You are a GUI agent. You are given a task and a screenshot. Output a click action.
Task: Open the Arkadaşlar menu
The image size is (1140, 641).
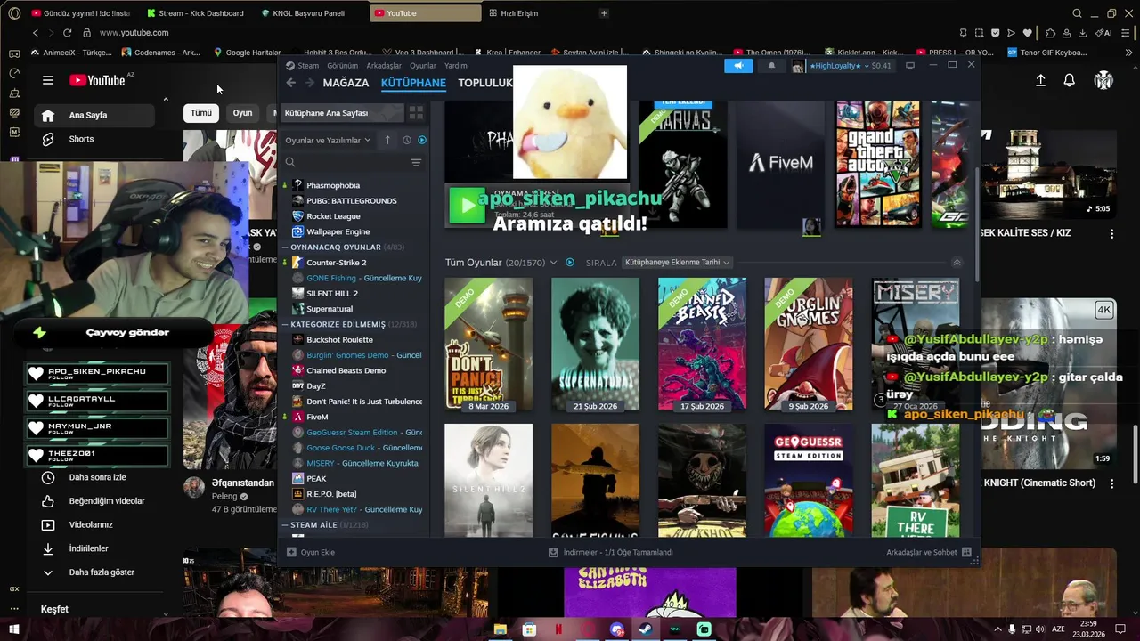click(384, 66)
